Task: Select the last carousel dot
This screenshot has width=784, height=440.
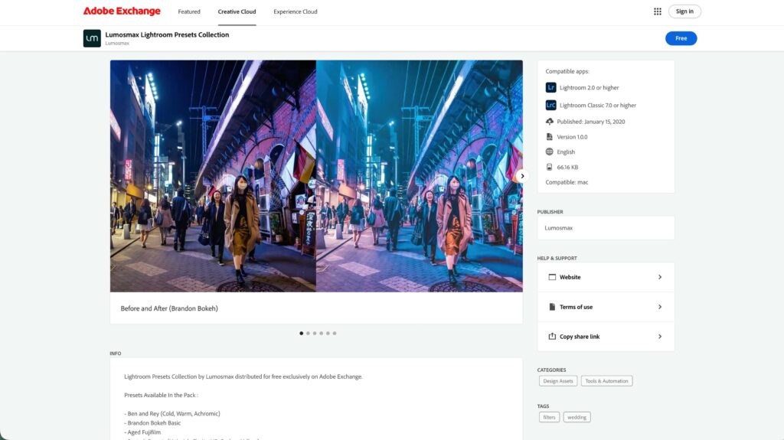Action: (x=335, y=333)
